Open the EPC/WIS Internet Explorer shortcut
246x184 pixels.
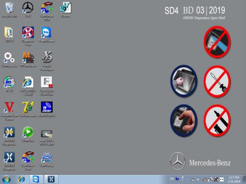[28, 86]
